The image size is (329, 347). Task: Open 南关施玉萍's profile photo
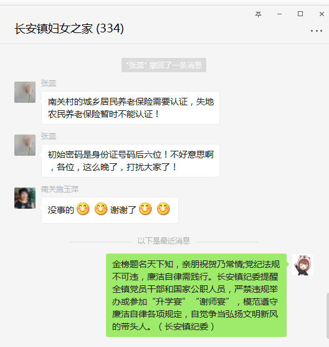pos(25,198)
